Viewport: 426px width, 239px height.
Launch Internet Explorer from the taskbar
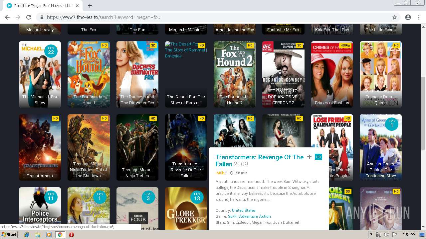[x=27, y=235]
